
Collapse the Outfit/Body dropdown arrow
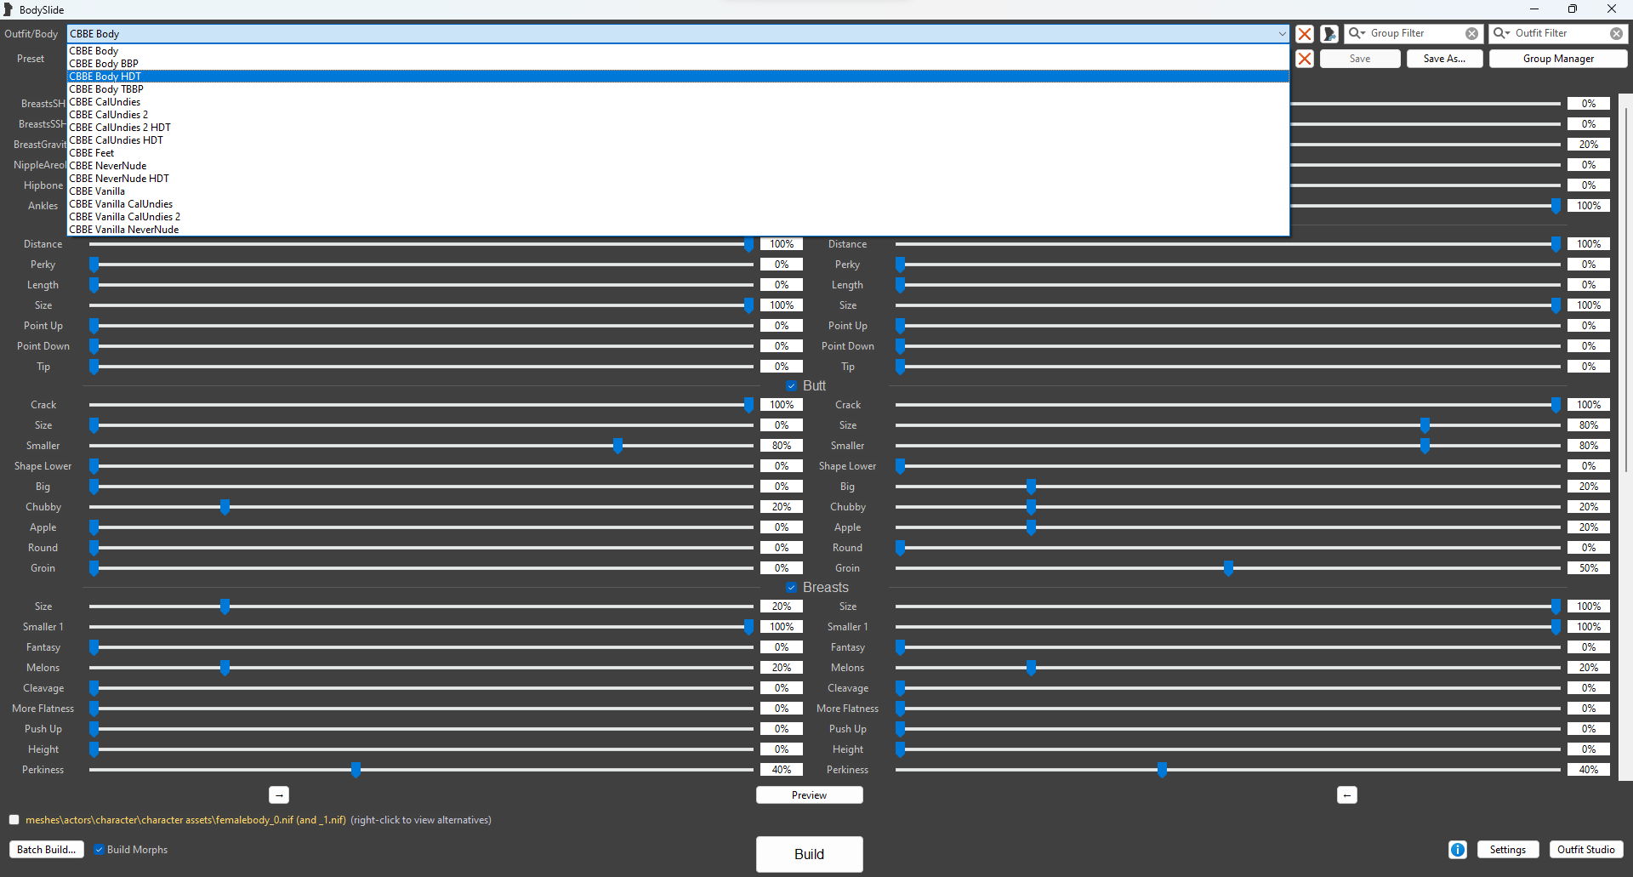click(1282, 34)
